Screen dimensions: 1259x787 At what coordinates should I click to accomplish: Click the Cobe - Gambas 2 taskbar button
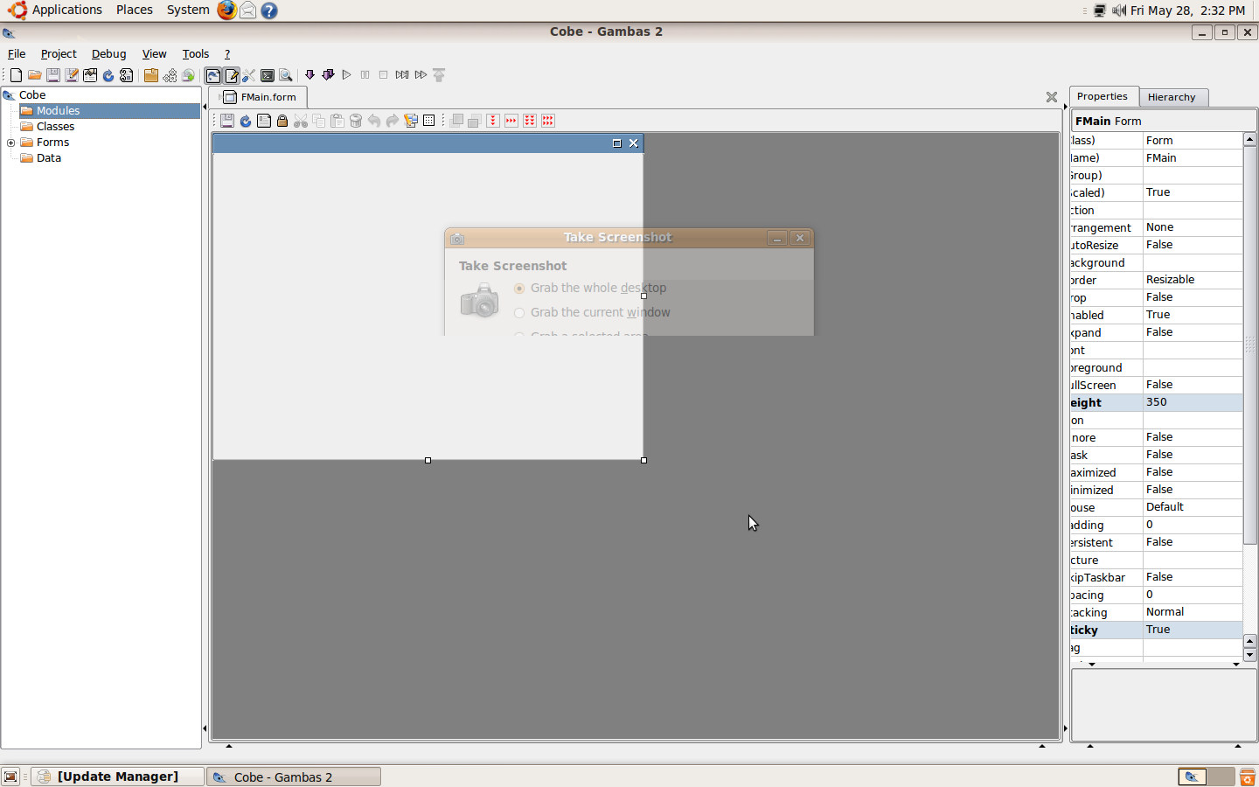point(294,777)
